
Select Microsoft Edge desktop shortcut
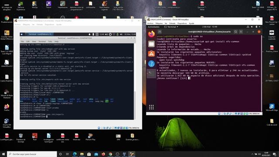(272, 107)
